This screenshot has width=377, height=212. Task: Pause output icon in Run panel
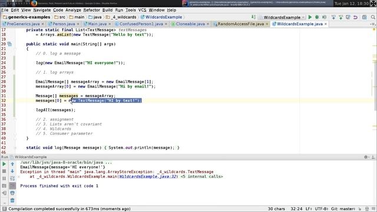point(4,178)
